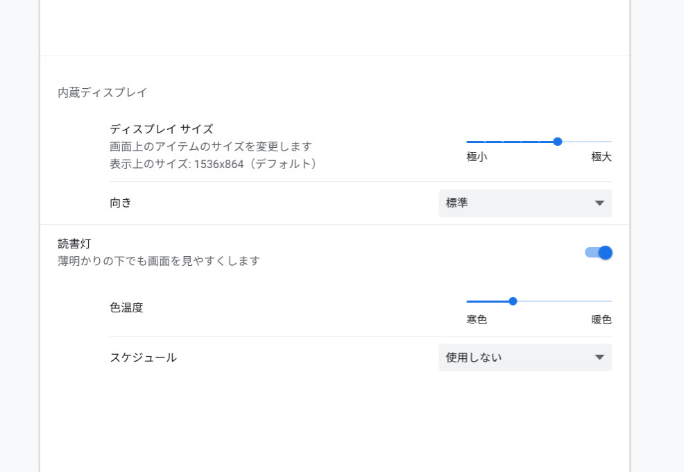Disable the 読書灯 (Night Light) toggle
684x472 pixels.
(598, 252)
